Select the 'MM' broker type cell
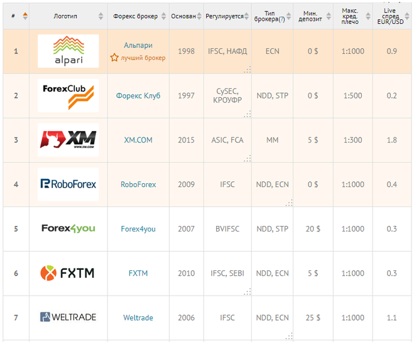The image size is (414, 342). (272, 140)
